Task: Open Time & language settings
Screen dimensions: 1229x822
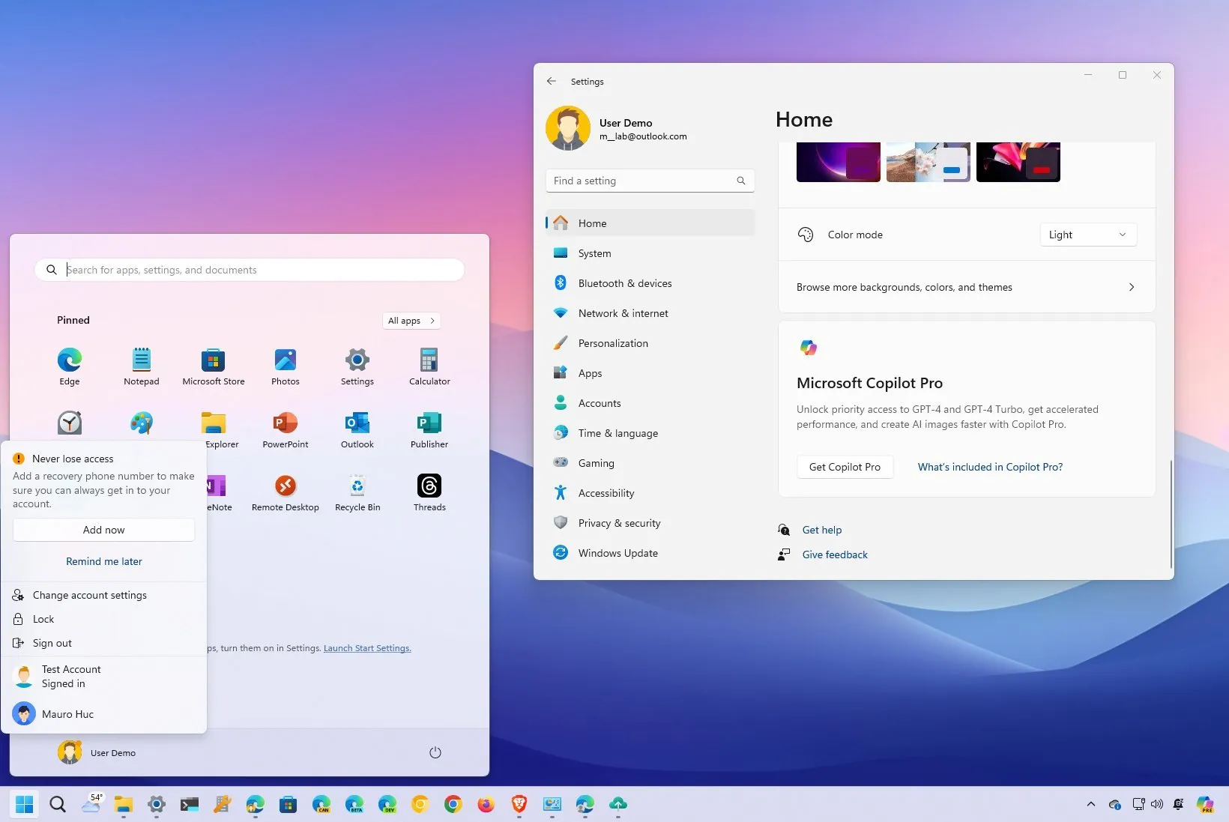Action: point(650,433)
